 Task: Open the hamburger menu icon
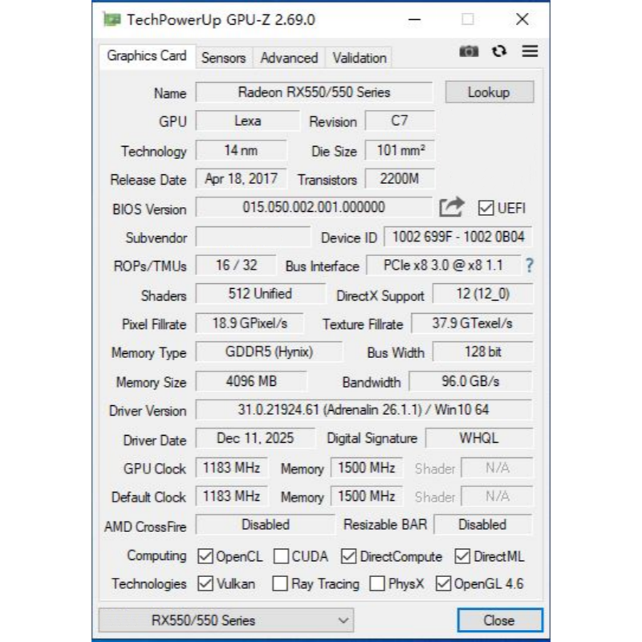point(530,51)
